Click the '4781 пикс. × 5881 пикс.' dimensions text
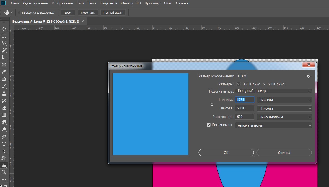Image resolution: width=329 pixels, height=187 pixels. coord(264,84)
